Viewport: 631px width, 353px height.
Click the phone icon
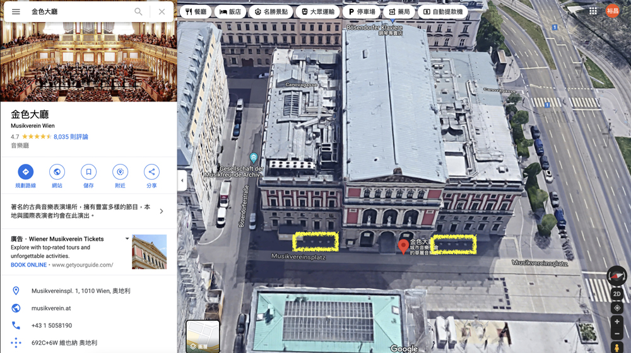[x=16, y=325]
